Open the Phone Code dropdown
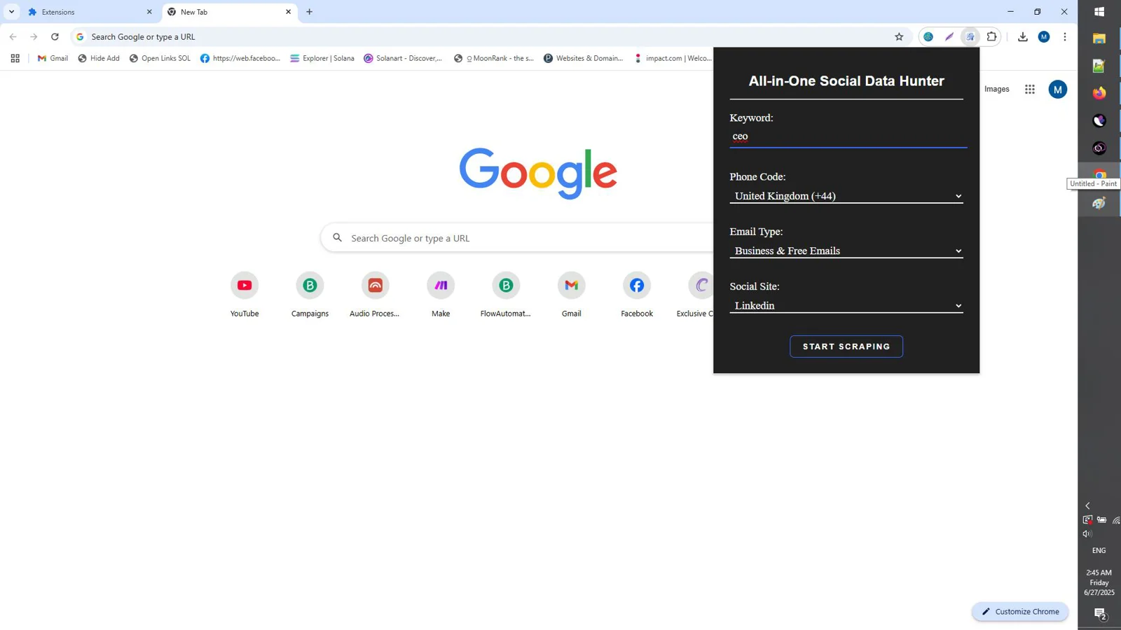Image resolution: width=1121 pixels, height=630 pixels. point(846,196)
